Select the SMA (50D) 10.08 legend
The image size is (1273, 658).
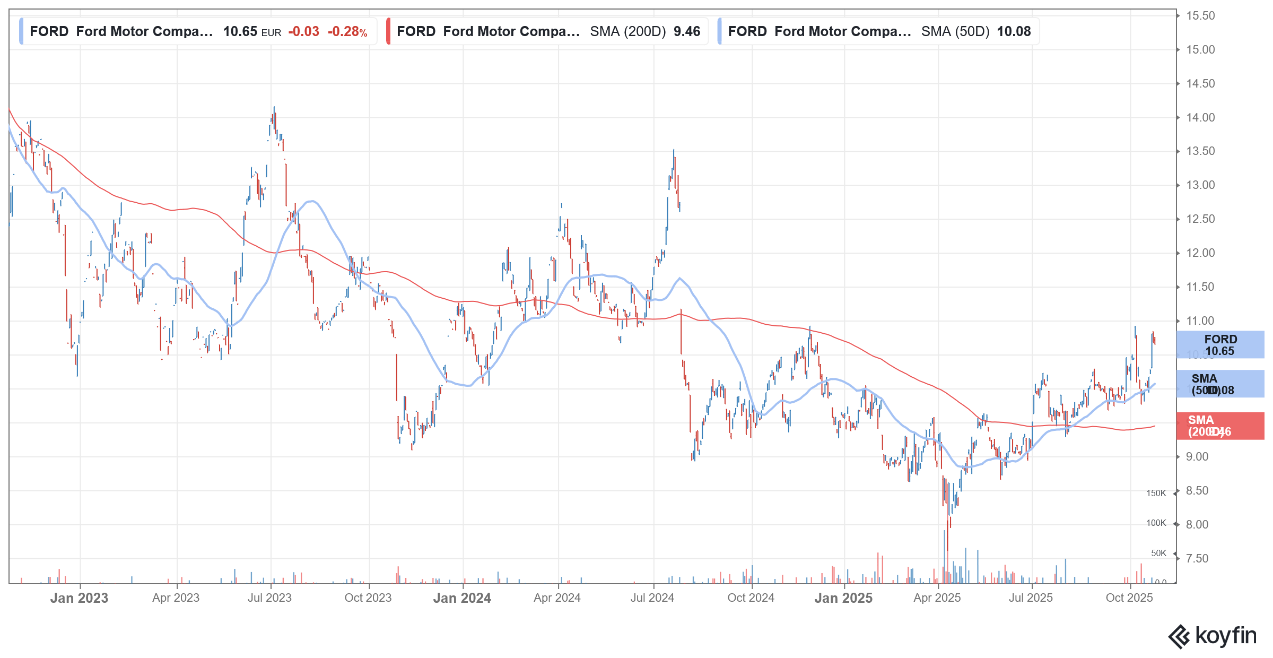click(879, 31)
